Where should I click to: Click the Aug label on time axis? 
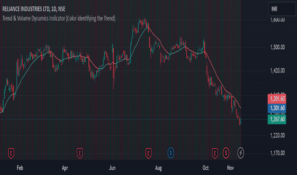click(159, 168)
